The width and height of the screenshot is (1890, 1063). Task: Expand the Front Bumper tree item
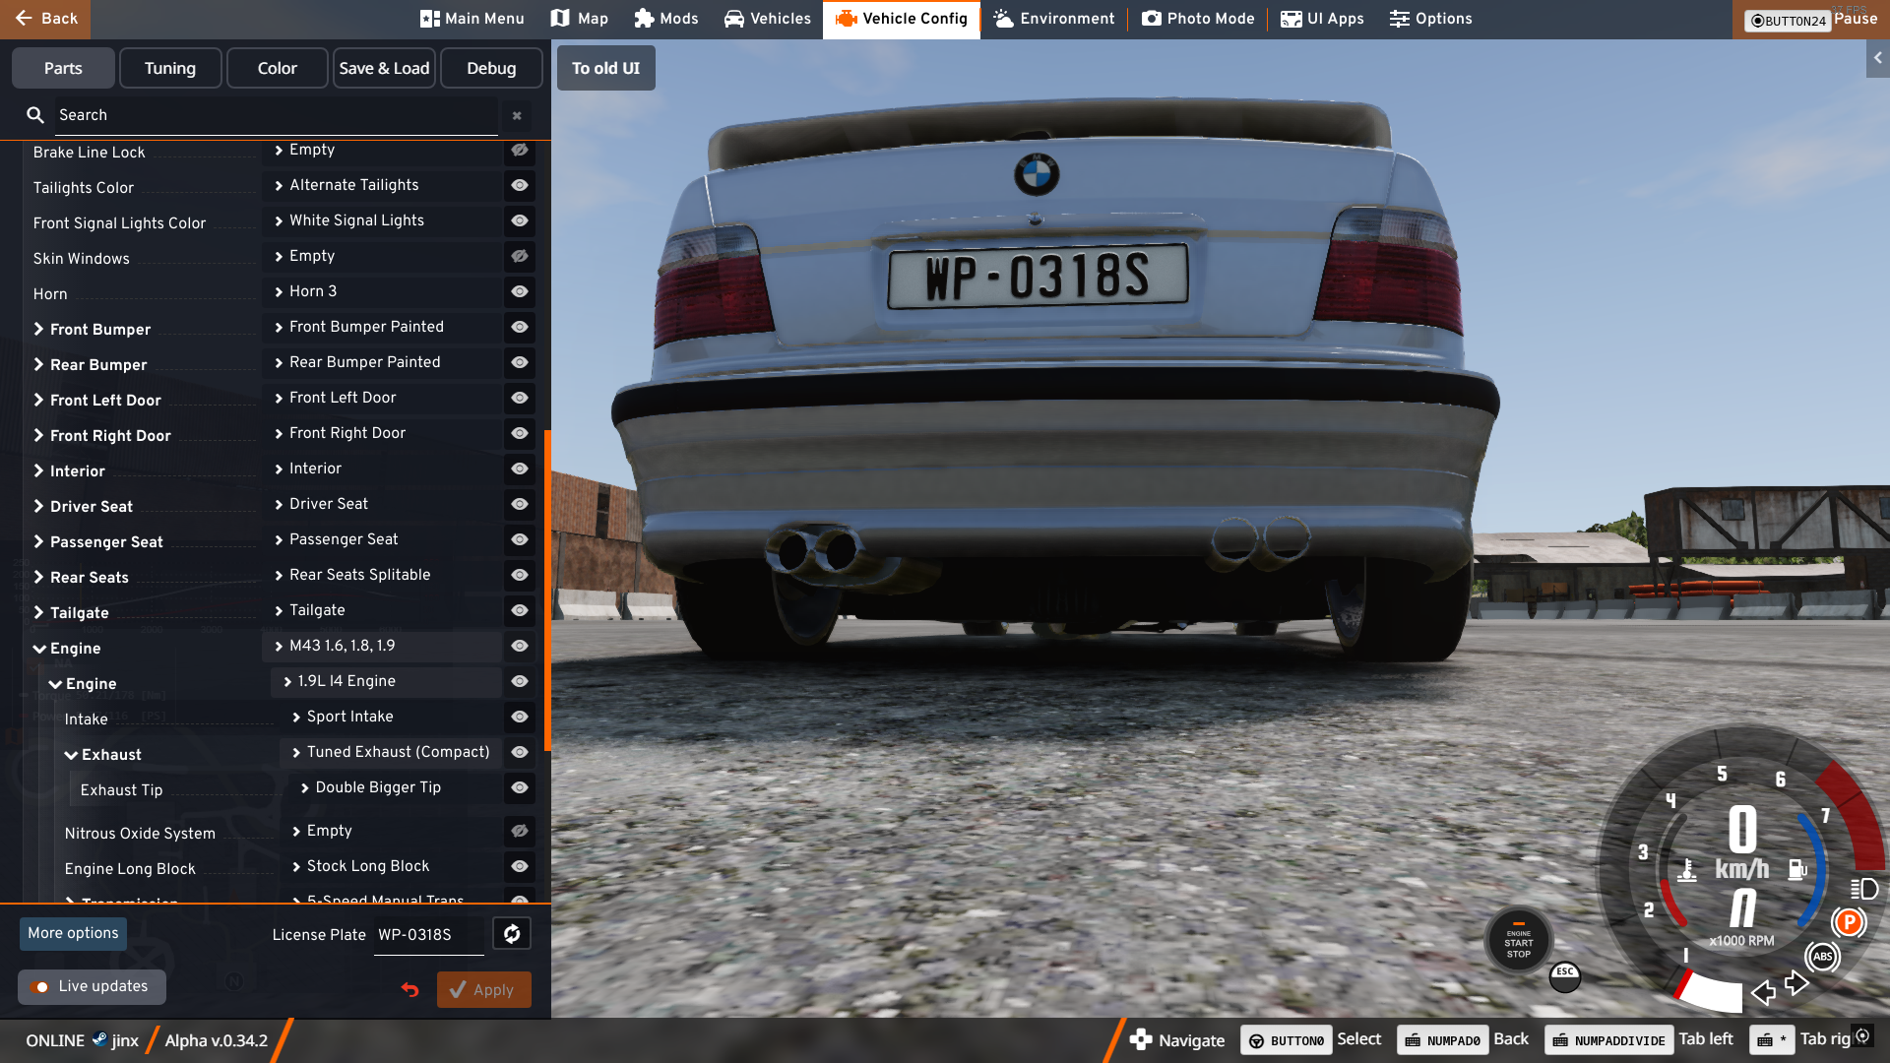coord(39,330)
